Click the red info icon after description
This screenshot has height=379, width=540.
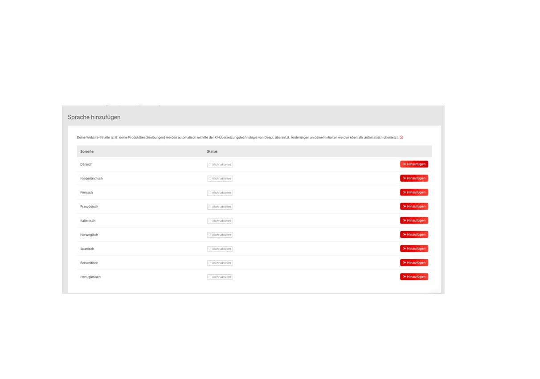[x=401, y=138]
